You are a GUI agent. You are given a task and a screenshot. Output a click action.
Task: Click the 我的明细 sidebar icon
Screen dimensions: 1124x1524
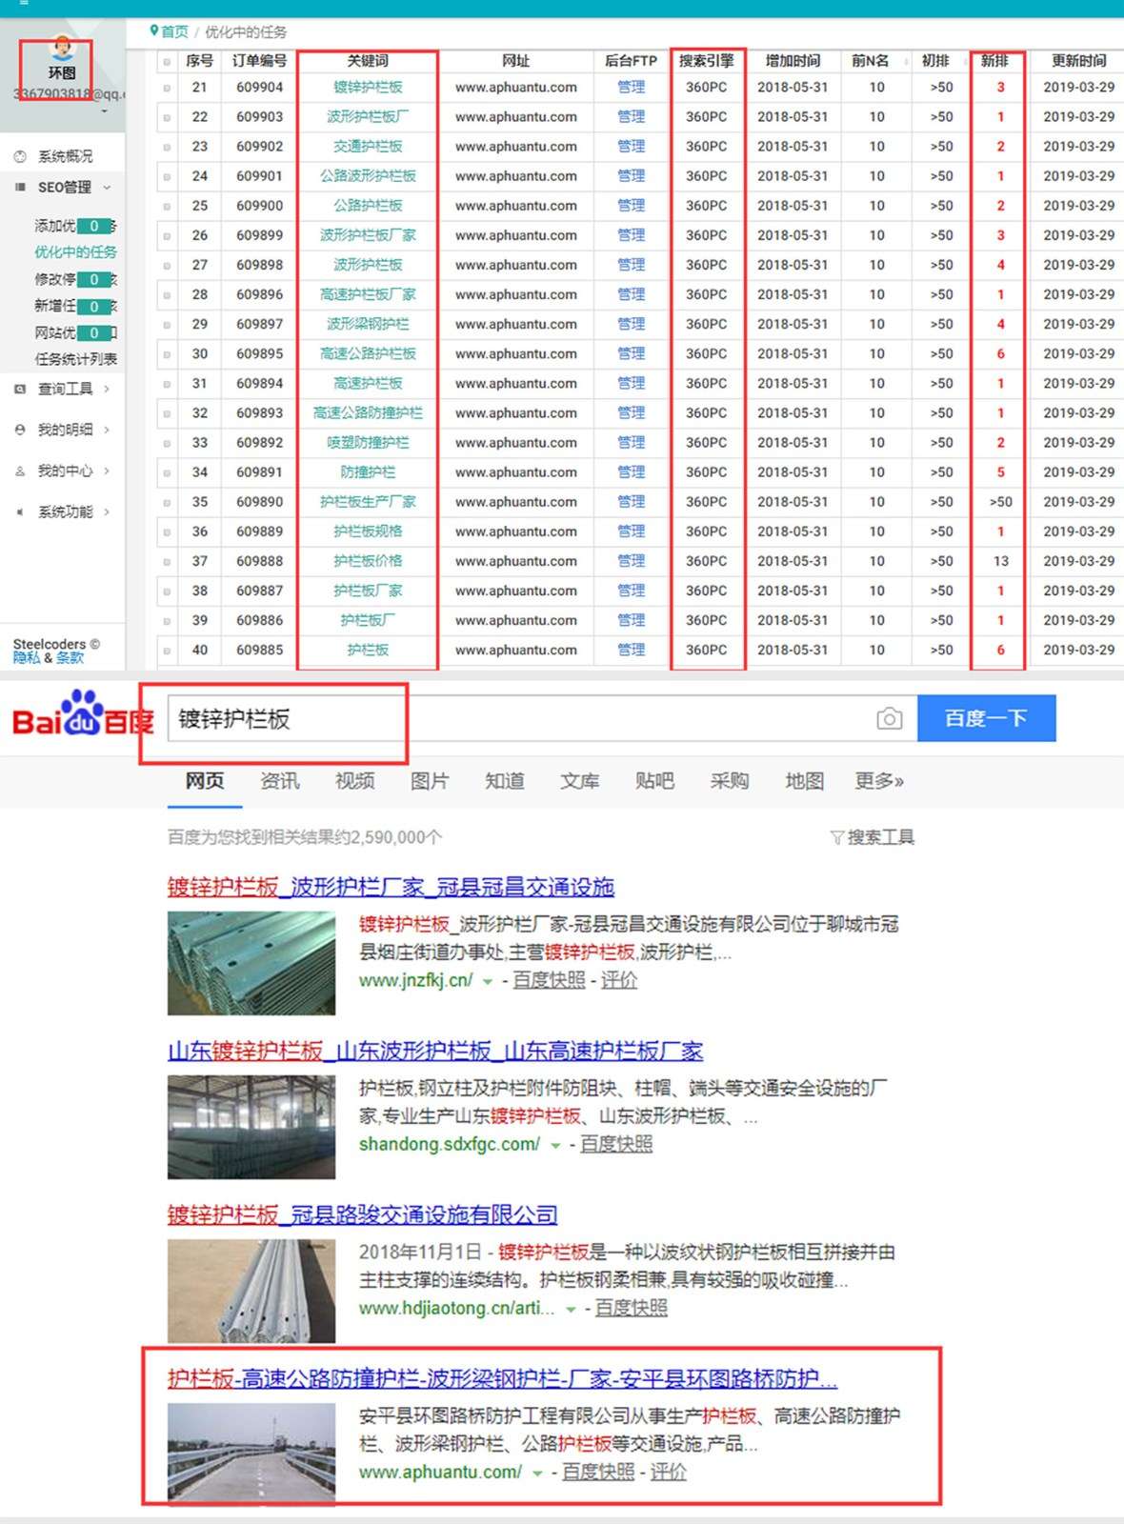pos(20,430)
